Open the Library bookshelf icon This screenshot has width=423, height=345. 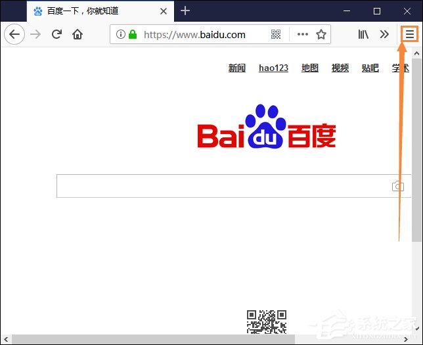pyautogui.click(x=363, y=34)
